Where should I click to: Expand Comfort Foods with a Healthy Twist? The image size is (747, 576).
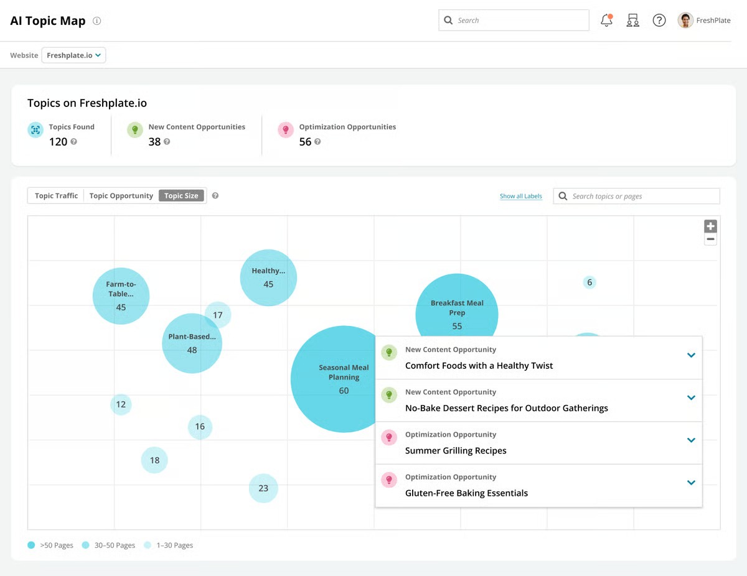coord(691,355)
